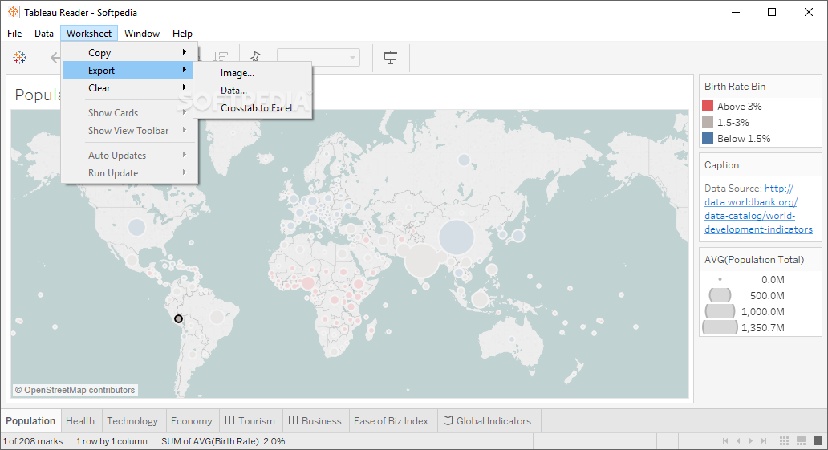Screen dimensions: 828x450
Task: Click the gray 1.5-3% color swatch
Action: point(708,122)
